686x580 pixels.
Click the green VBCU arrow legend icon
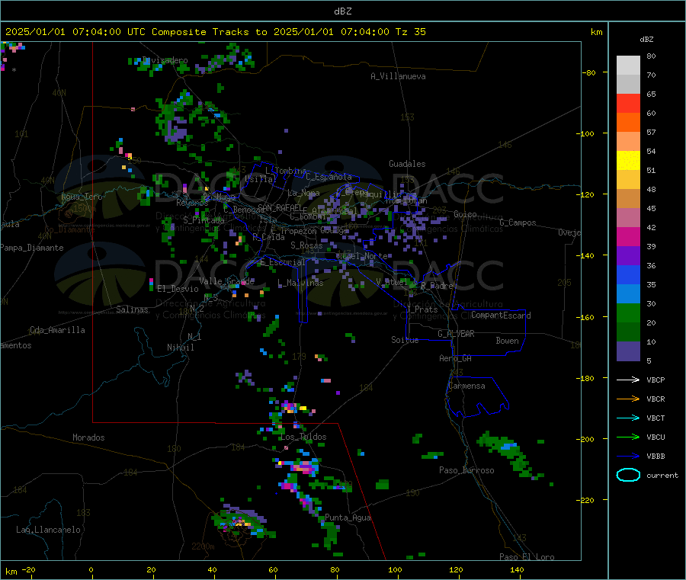pyautogui.click(x=628, y=437)
